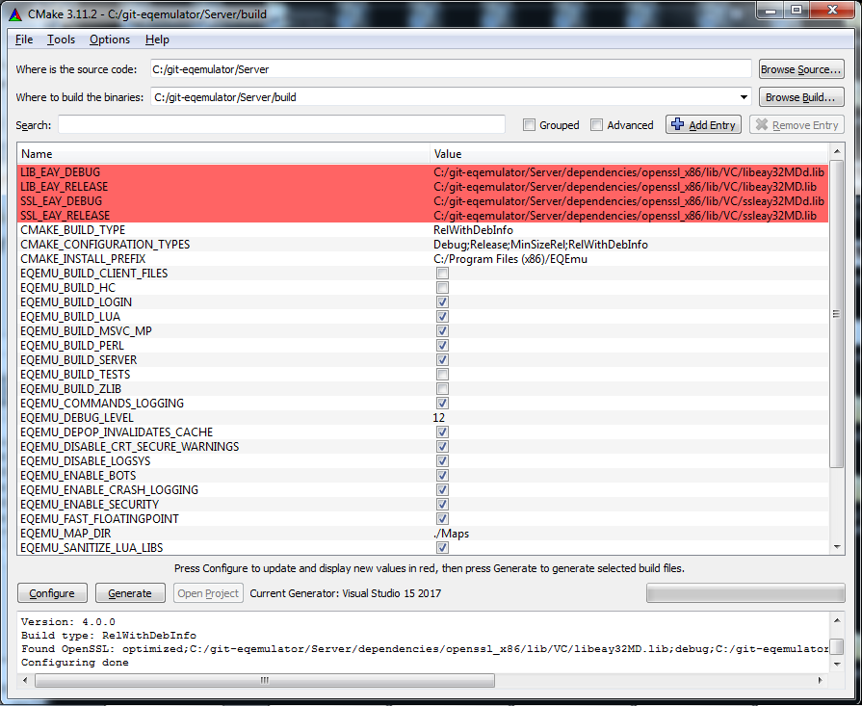Click the Browse Source button

(x=801, y=69)
